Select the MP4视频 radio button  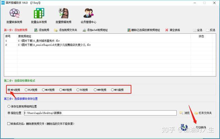pos(9,90)
